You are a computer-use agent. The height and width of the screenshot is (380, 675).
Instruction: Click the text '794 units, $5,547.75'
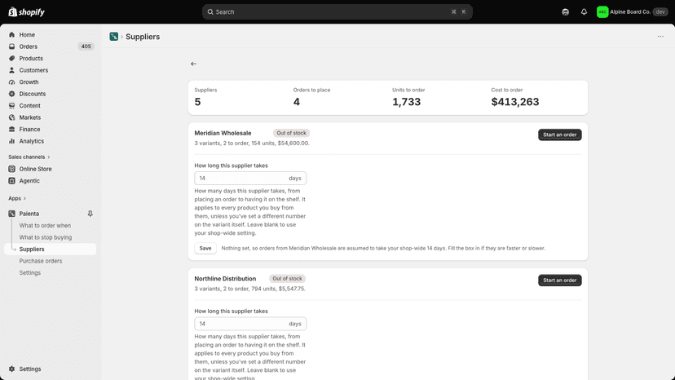tap(278, 289)
